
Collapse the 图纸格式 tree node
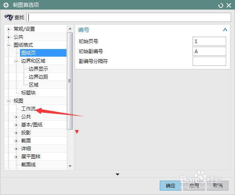8,45
